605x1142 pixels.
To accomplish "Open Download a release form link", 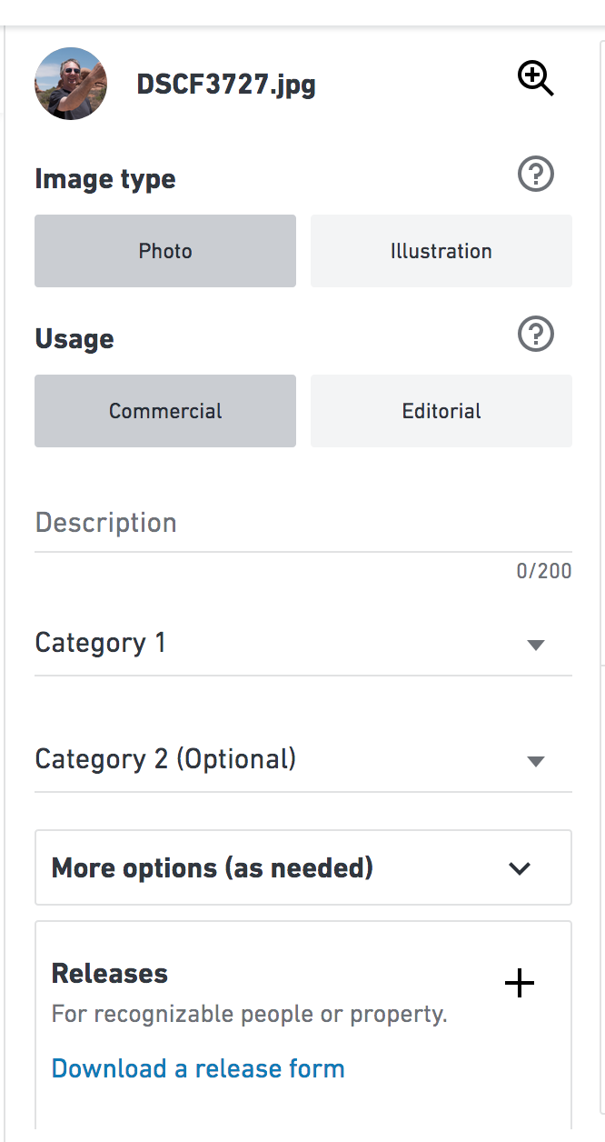I will click(x=198, y=1067).
